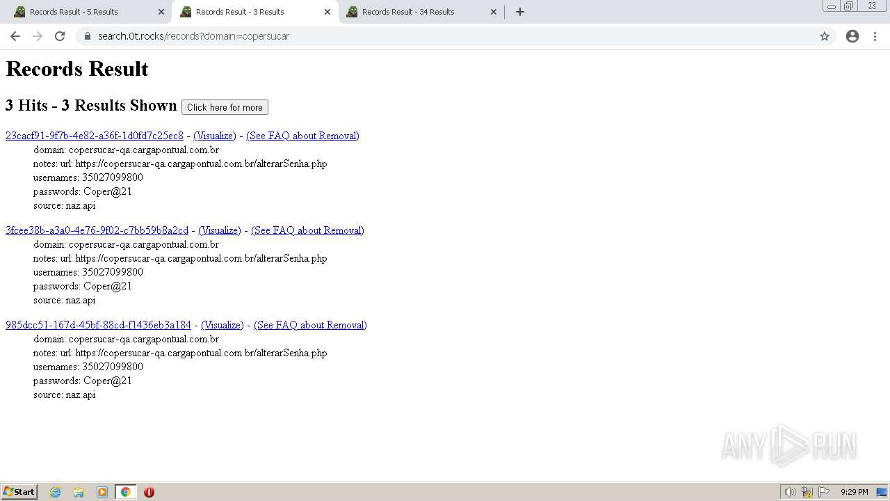890x501 pixels.
Task: See removal FAQ for record 3fcee38b
Action: pos(307,230)
